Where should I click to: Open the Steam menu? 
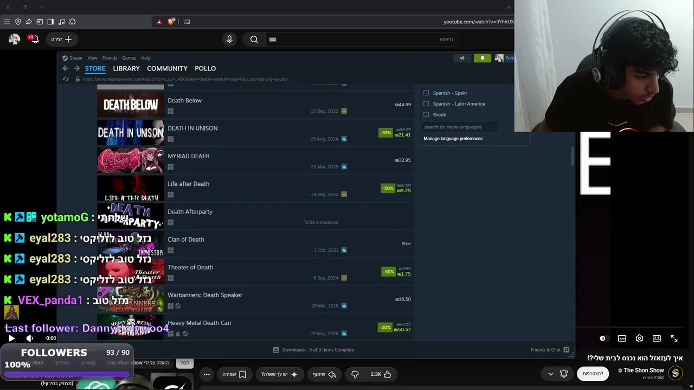[76, 58]
